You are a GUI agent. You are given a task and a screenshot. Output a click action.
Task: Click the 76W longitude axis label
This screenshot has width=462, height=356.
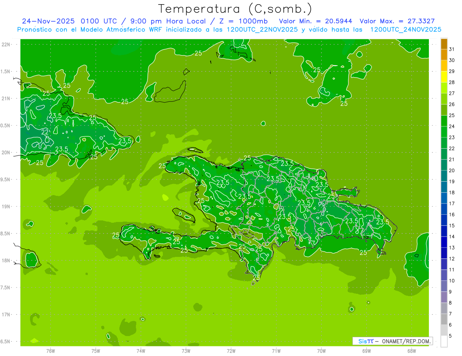[50, 351]
